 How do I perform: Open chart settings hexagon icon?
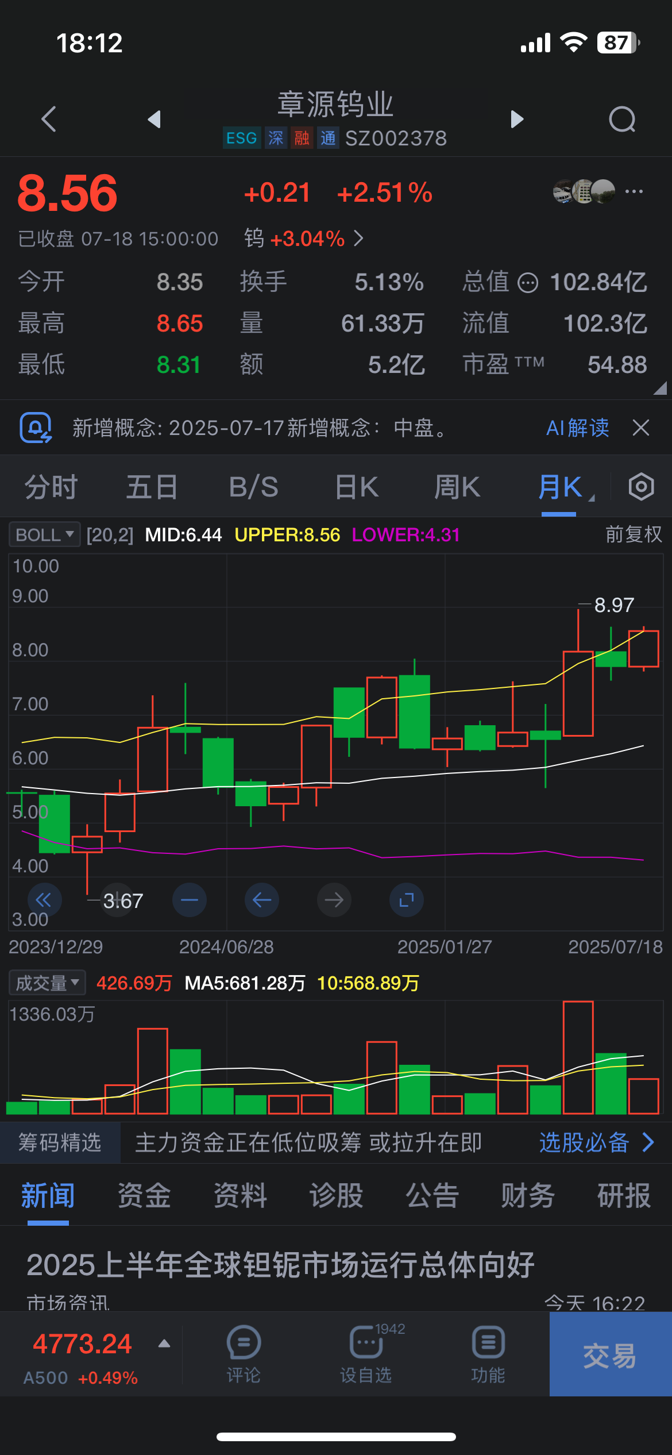point(641,487)
